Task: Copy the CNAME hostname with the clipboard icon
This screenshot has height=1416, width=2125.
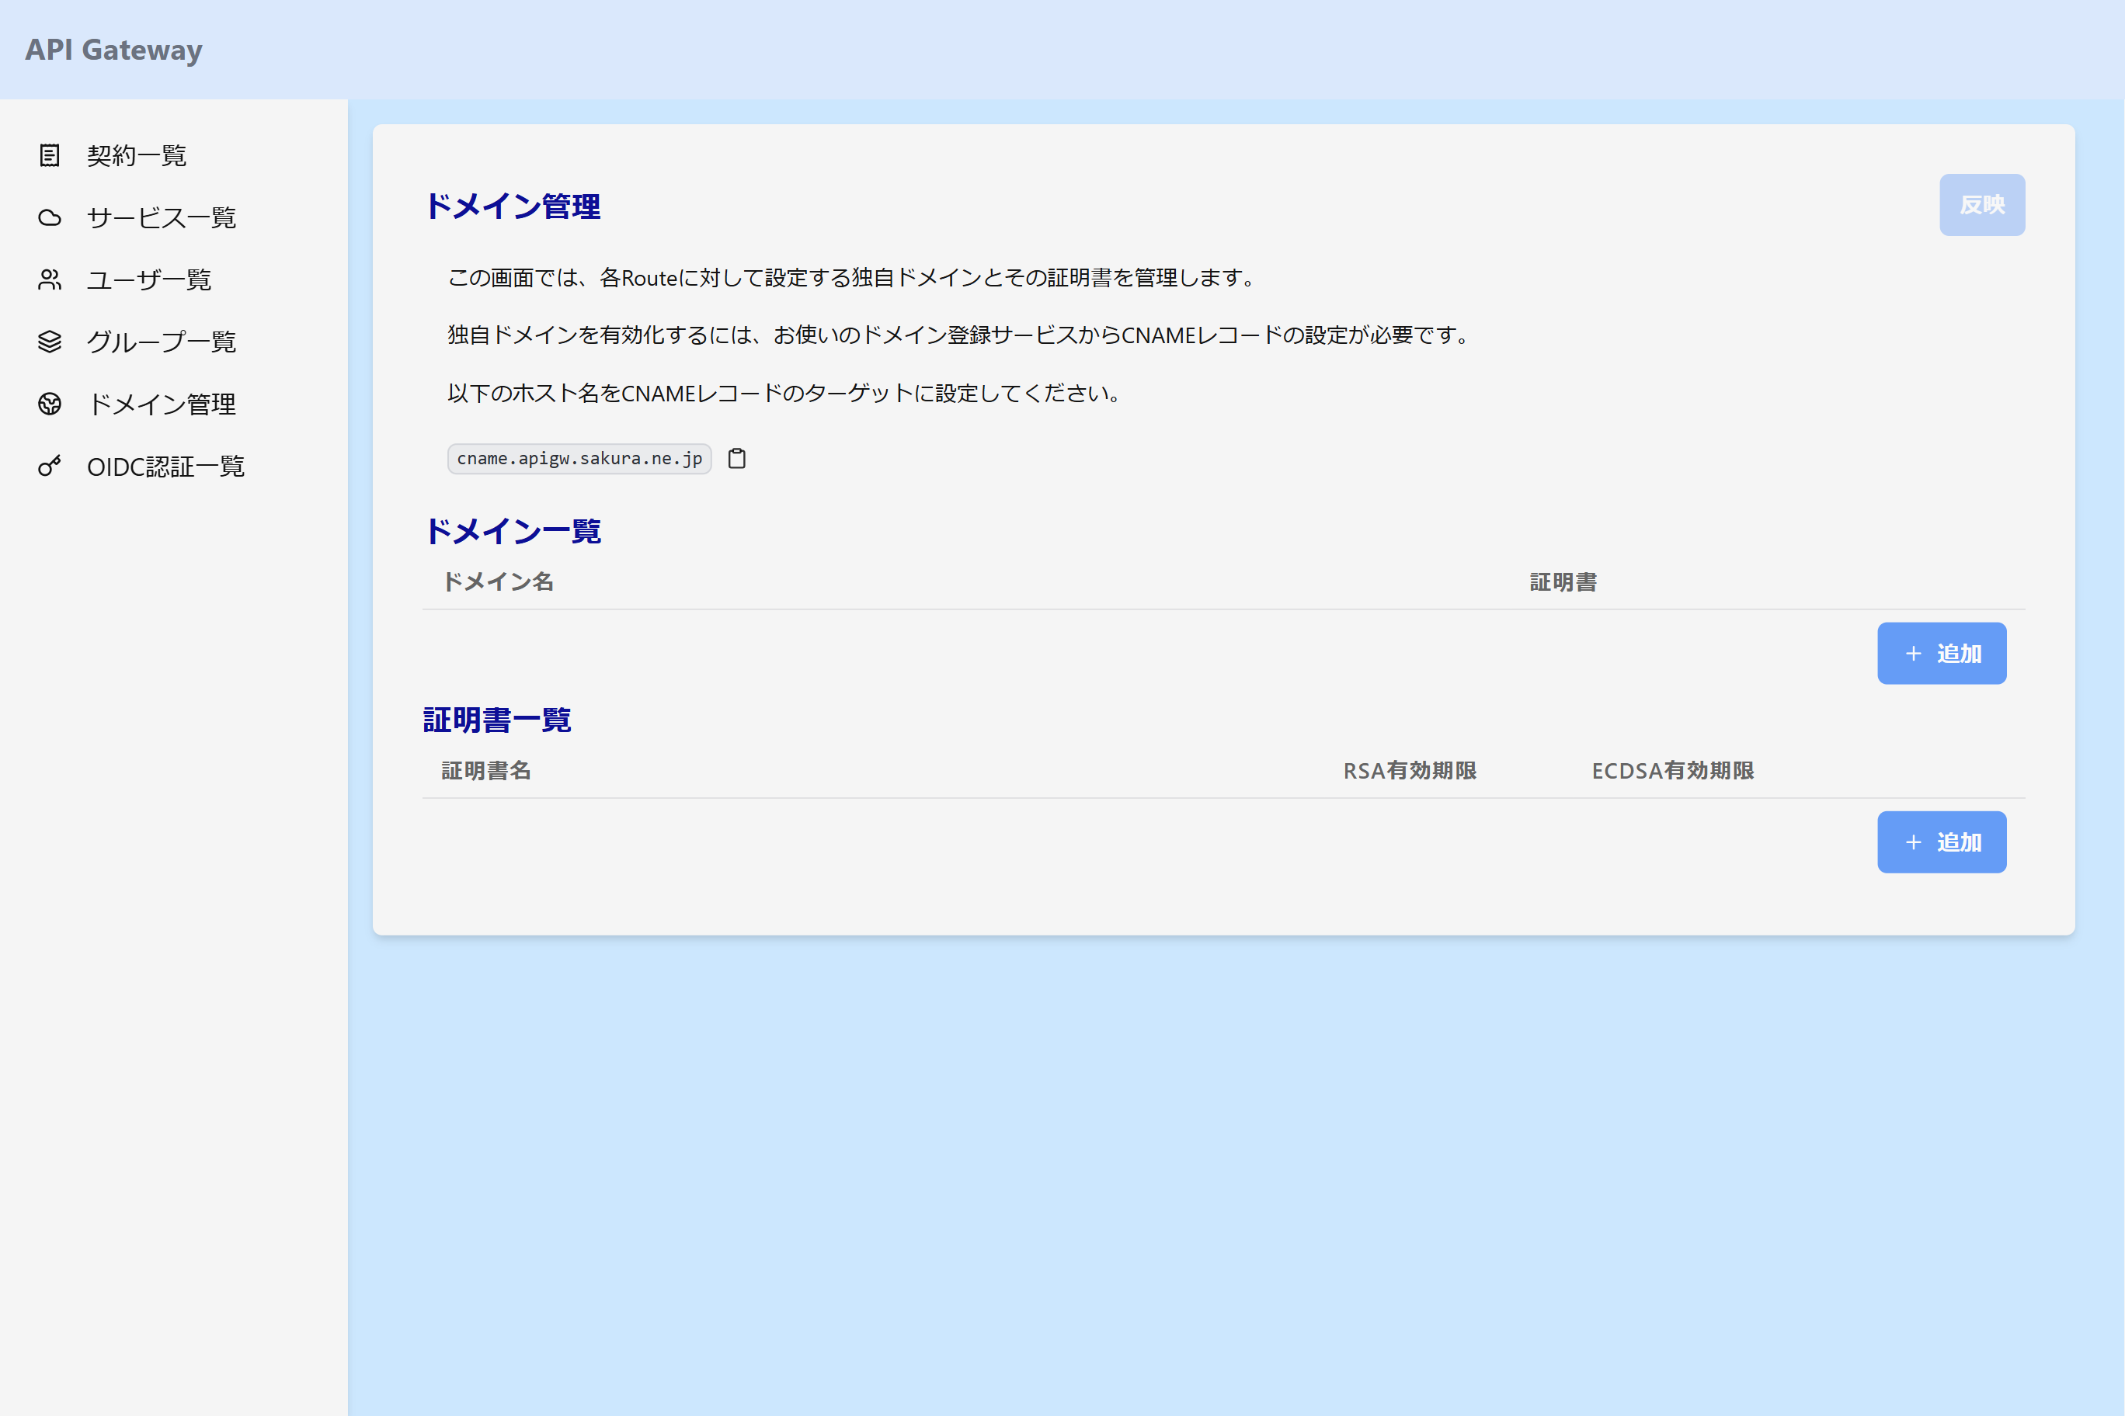Action: point(736,458)
